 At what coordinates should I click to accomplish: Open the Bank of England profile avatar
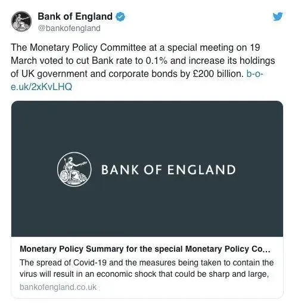21,21
